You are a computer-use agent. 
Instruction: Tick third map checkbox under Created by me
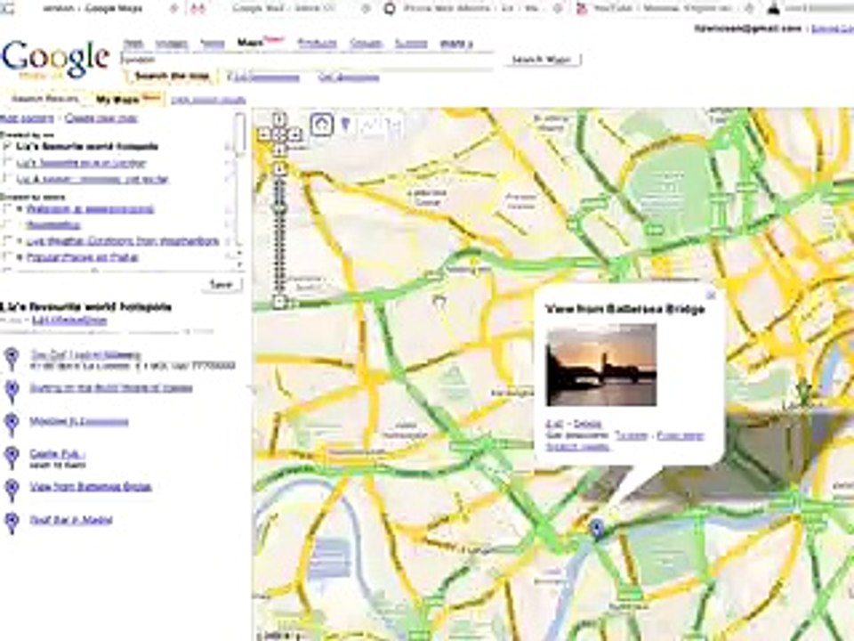point(8,178)
